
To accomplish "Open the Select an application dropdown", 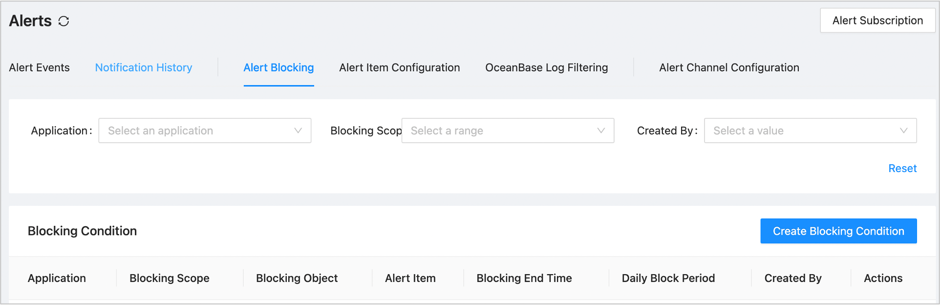I will coord(195,131).
